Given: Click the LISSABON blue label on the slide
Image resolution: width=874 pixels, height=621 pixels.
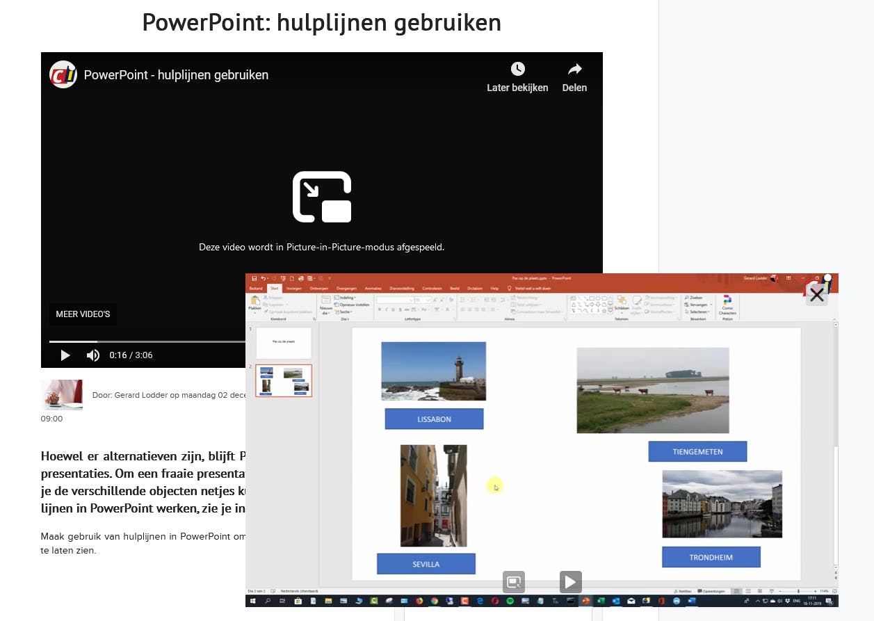Looking at the screenshot, I should pyautogui.click(x=434, y=419).
